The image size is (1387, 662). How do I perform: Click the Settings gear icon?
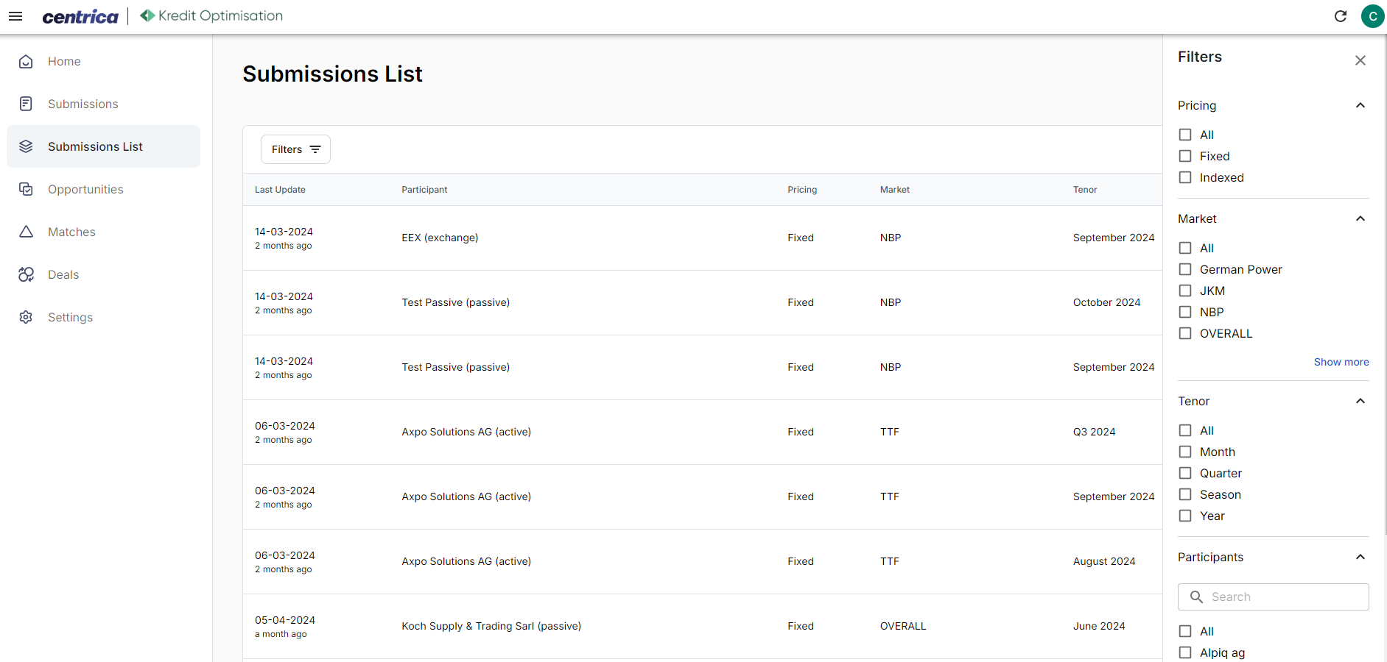[x=26, y=317]
